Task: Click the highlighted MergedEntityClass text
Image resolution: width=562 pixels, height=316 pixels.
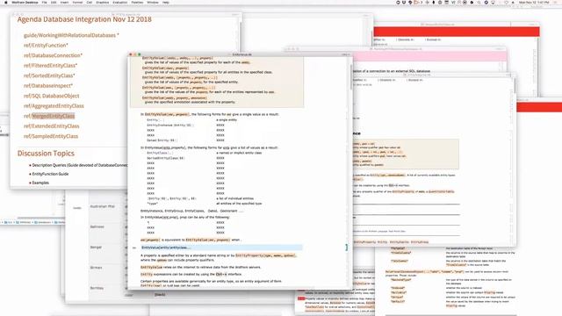Action: 54,116
